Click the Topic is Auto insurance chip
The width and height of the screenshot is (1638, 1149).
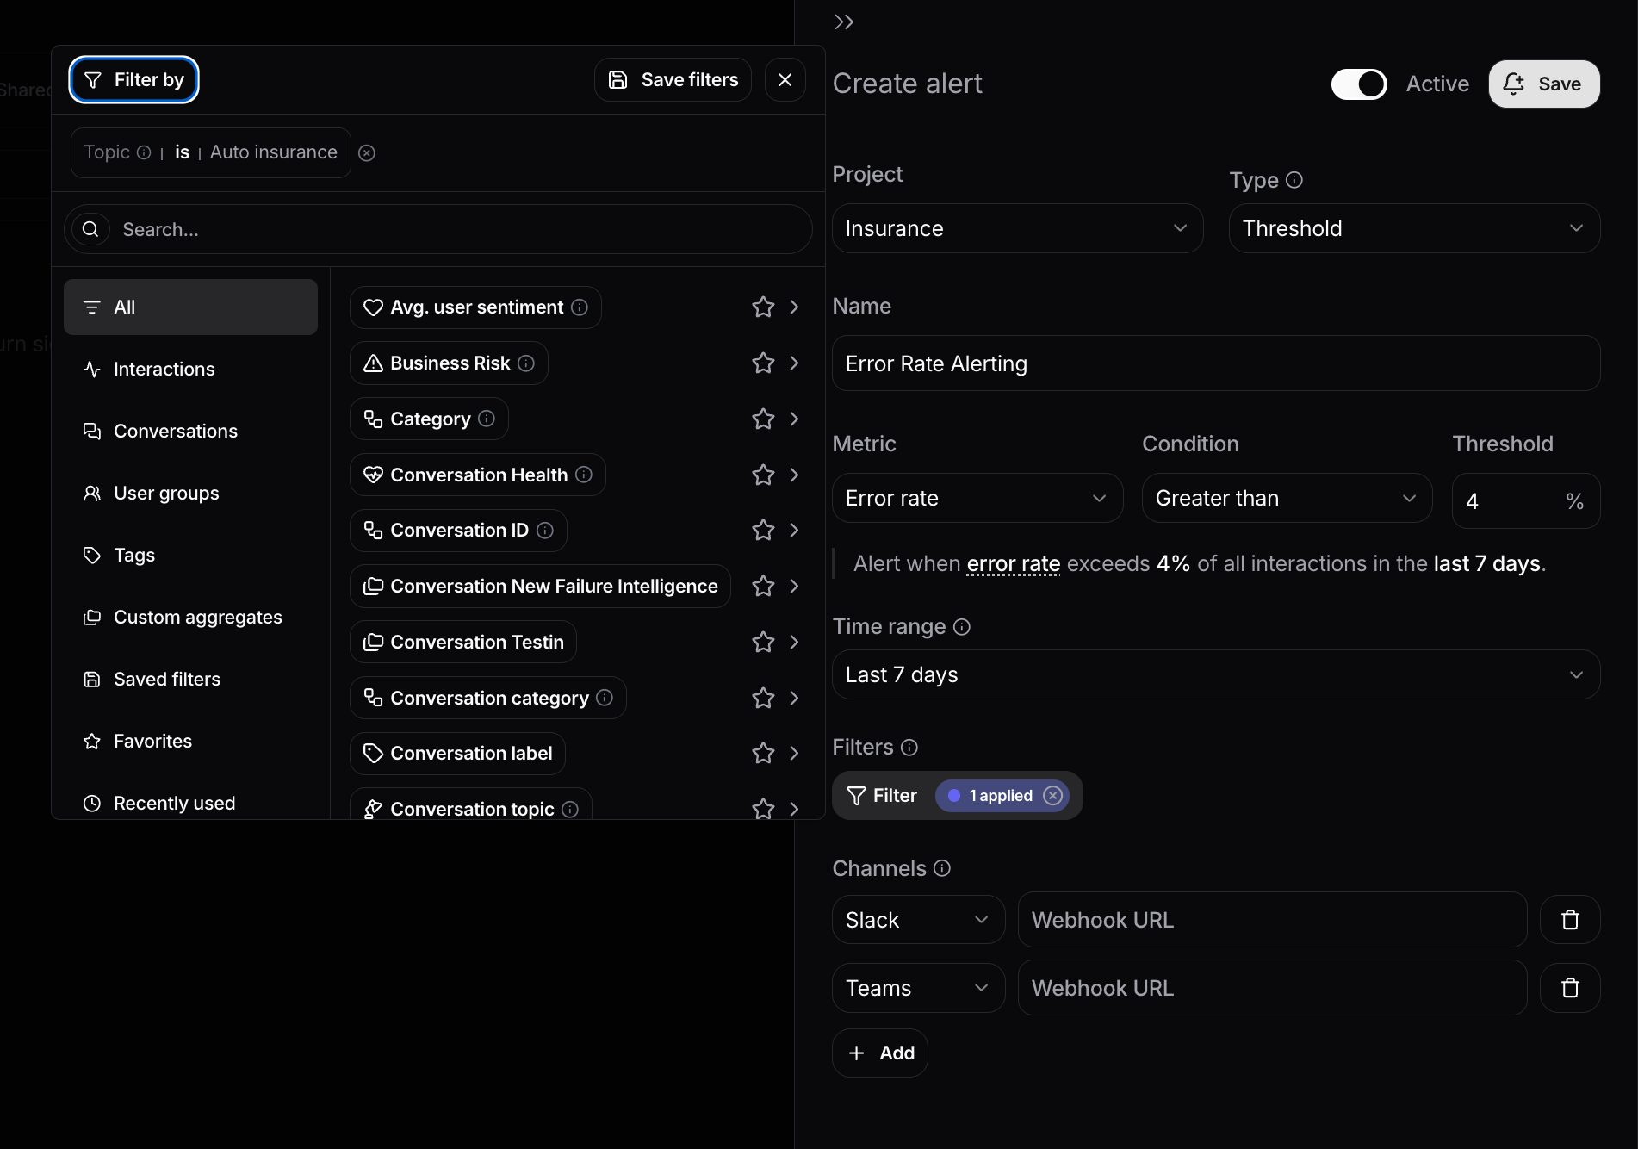tap(210, 152)
